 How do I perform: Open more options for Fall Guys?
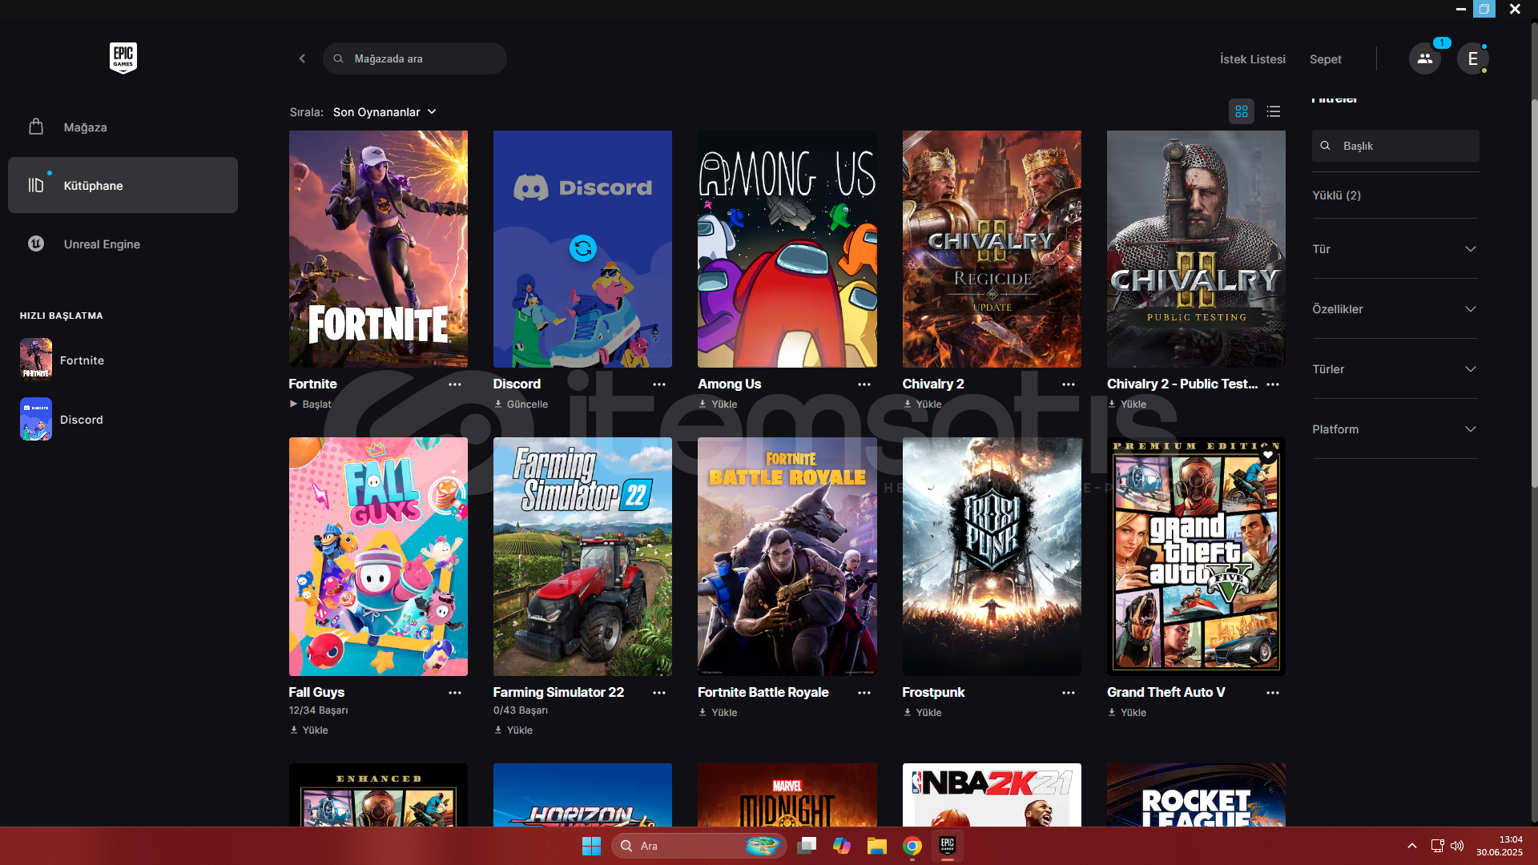point(455,693)
